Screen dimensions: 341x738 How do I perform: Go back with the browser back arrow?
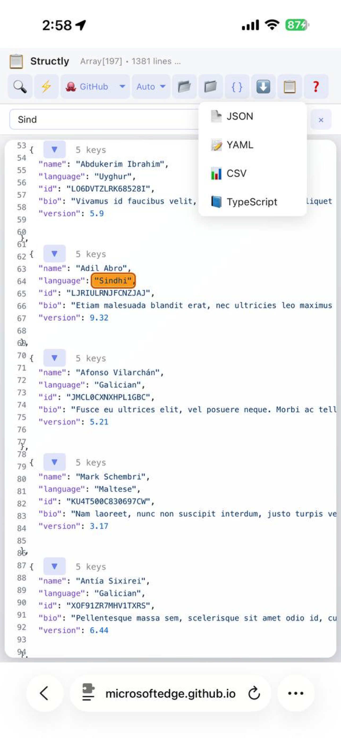44,693
